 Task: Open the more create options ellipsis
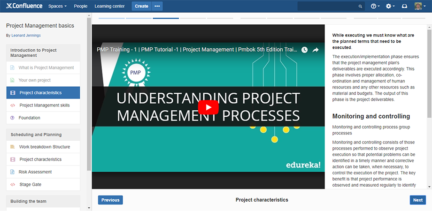coord(157,6)
